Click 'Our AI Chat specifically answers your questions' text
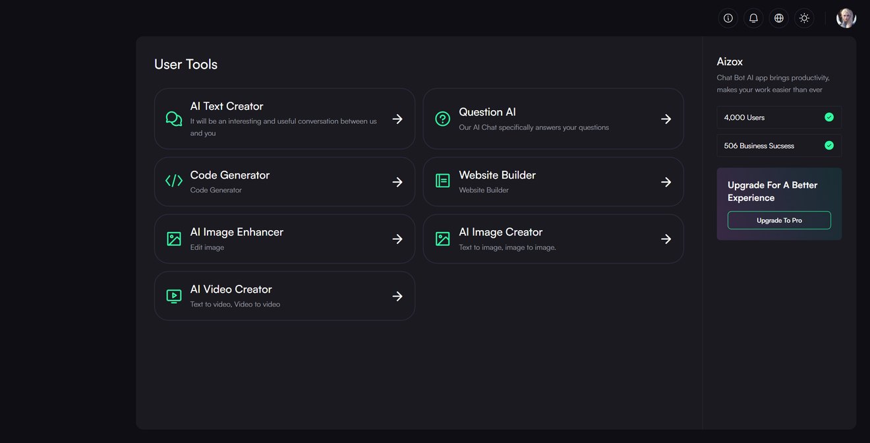Screen dimensions: 870x443 534,127
